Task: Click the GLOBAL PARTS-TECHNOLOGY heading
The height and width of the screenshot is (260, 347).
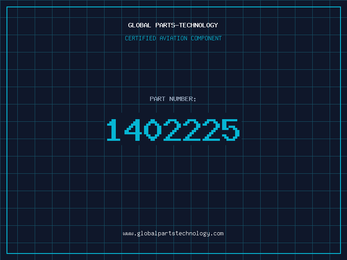Action: (x=173, y=25)
